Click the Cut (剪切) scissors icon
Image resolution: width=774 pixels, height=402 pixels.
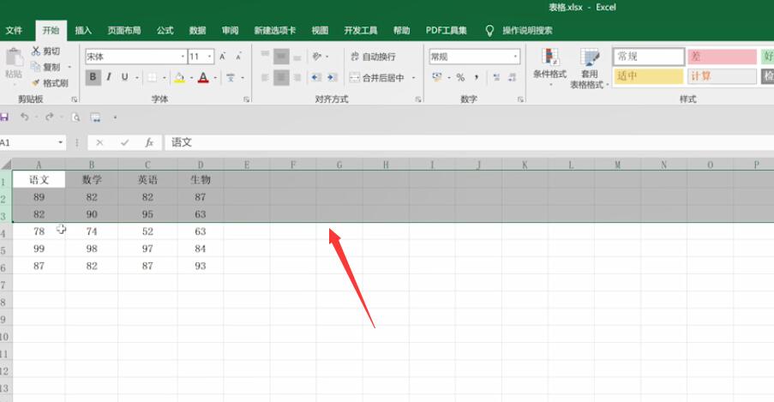(35, 51)
